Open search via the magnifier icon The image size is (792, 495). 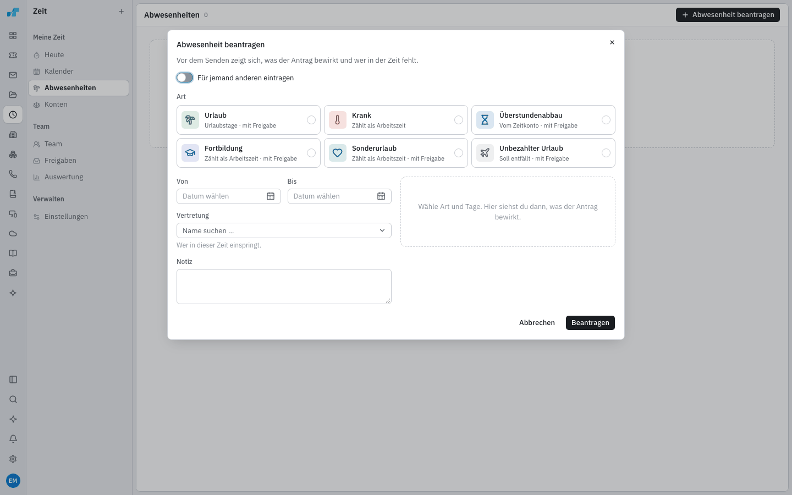coord(13,399)
